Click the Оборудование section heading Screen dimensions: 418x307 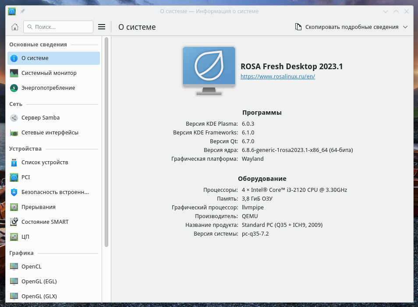pos(262,179)
